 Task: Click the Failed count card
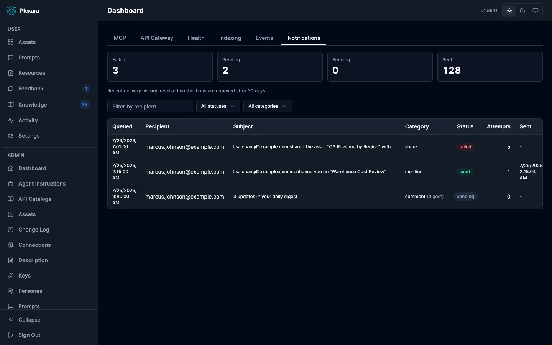160,67
